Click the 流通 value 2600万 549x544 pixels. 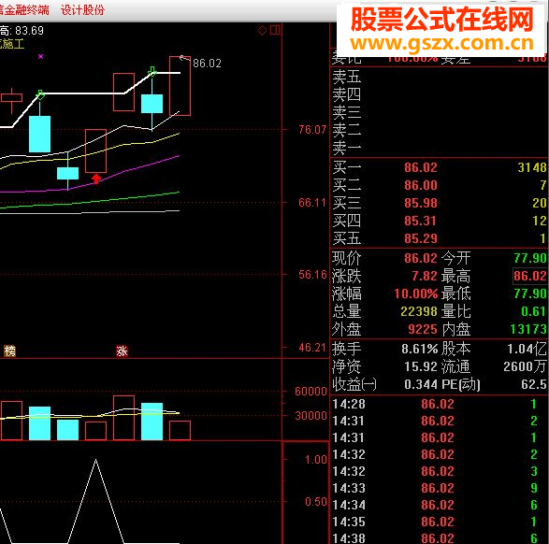(x=526, y=366)
